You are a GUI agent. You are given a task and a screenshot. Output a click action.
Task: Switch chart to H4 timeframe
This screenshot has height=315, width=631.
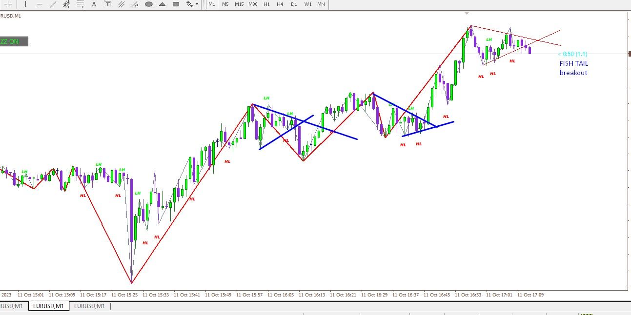(x=280, y=4)
